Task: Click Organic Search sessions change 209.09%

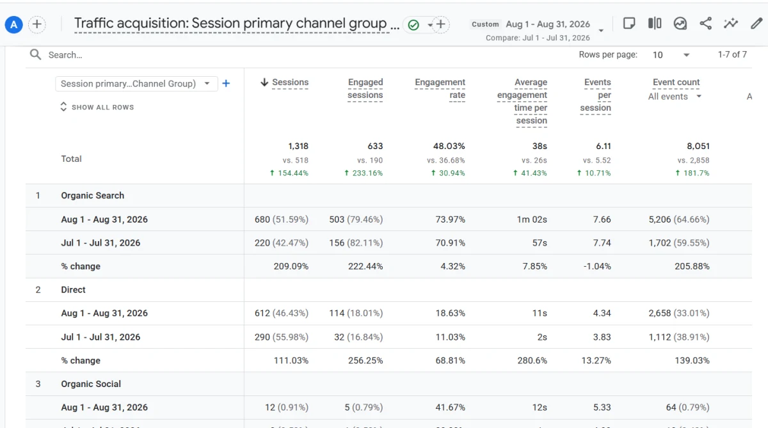Action: coord(291,266)
